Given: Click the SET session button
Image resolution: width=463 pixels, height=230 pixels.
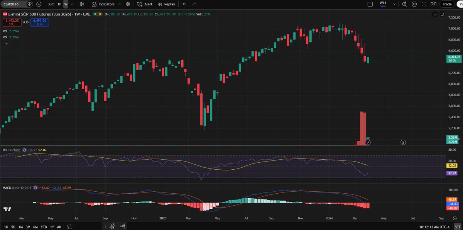Looking at the screenshot, I should coord(457,227).
